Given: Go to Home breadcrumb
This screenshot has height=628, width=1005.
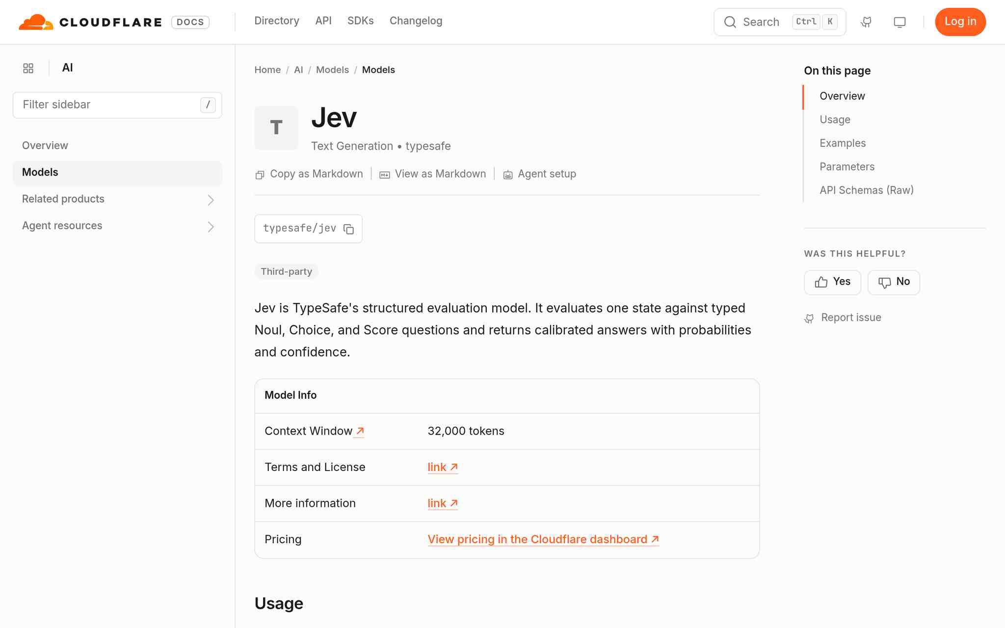Looking at the screenshot, I should (x=267, y=70).
